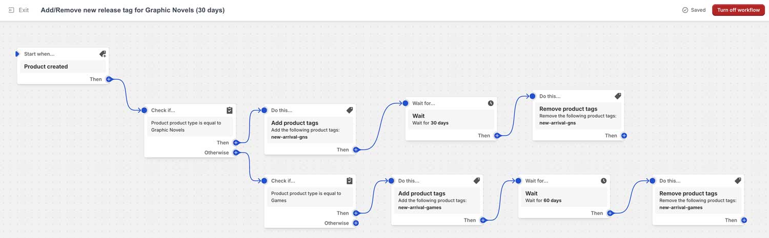Click Otherwise plus on Graphic Novels condition
This screenshot has width=769, height=238.
click(x=236, y=153)
